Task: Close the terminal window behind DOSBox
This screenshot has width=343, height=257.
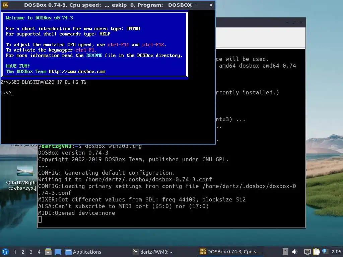Action: pos(301,22)
